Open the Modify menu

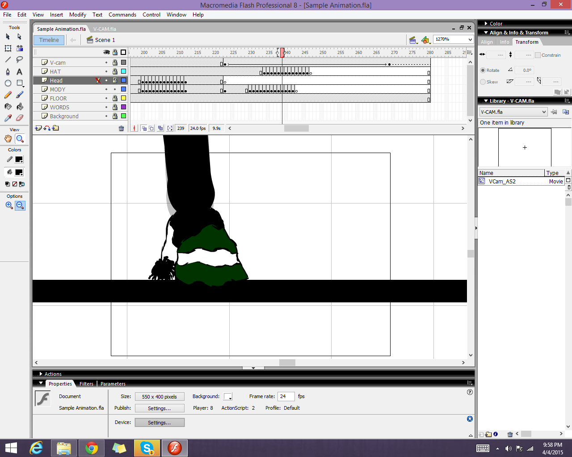coord(77,15)
